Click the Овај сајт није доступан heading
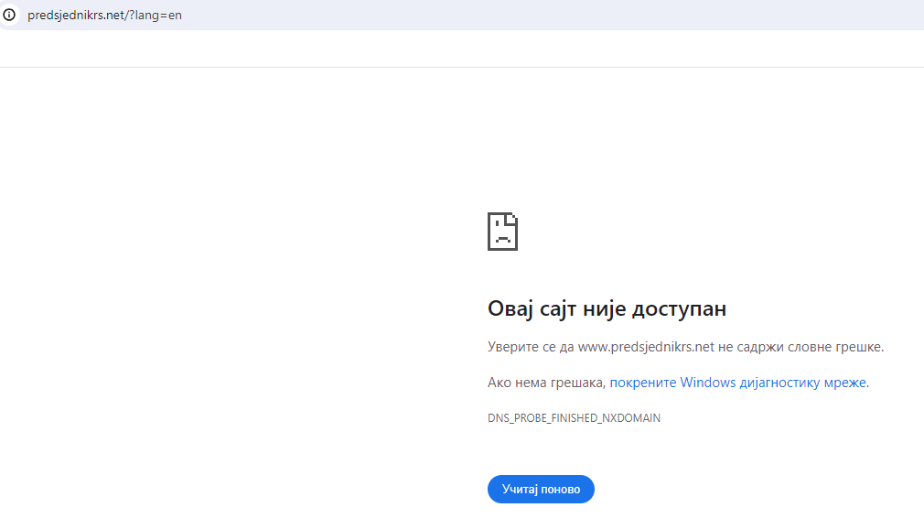Viewport: 924px width, 529px height. tap(607, 308)
